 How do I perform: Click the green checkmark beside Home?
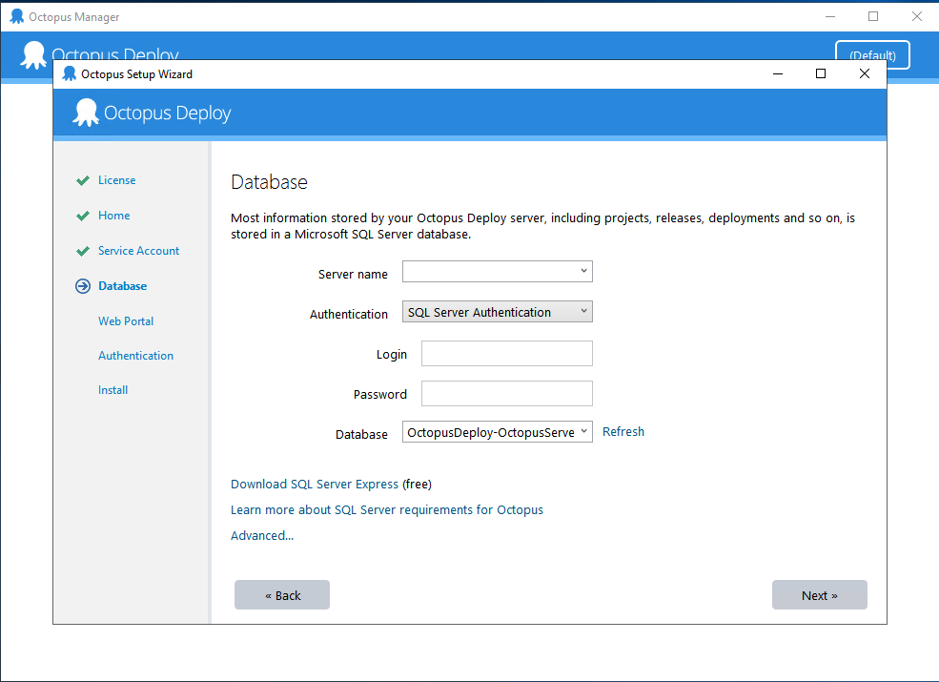[x=83, y=216]
